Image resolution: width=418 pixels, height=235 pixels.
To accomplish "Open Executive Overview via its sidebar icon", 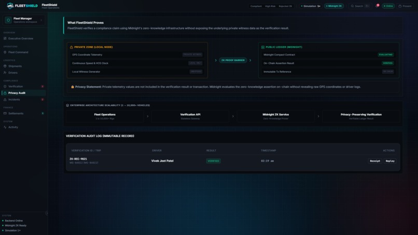I will [x=5, y=38].
